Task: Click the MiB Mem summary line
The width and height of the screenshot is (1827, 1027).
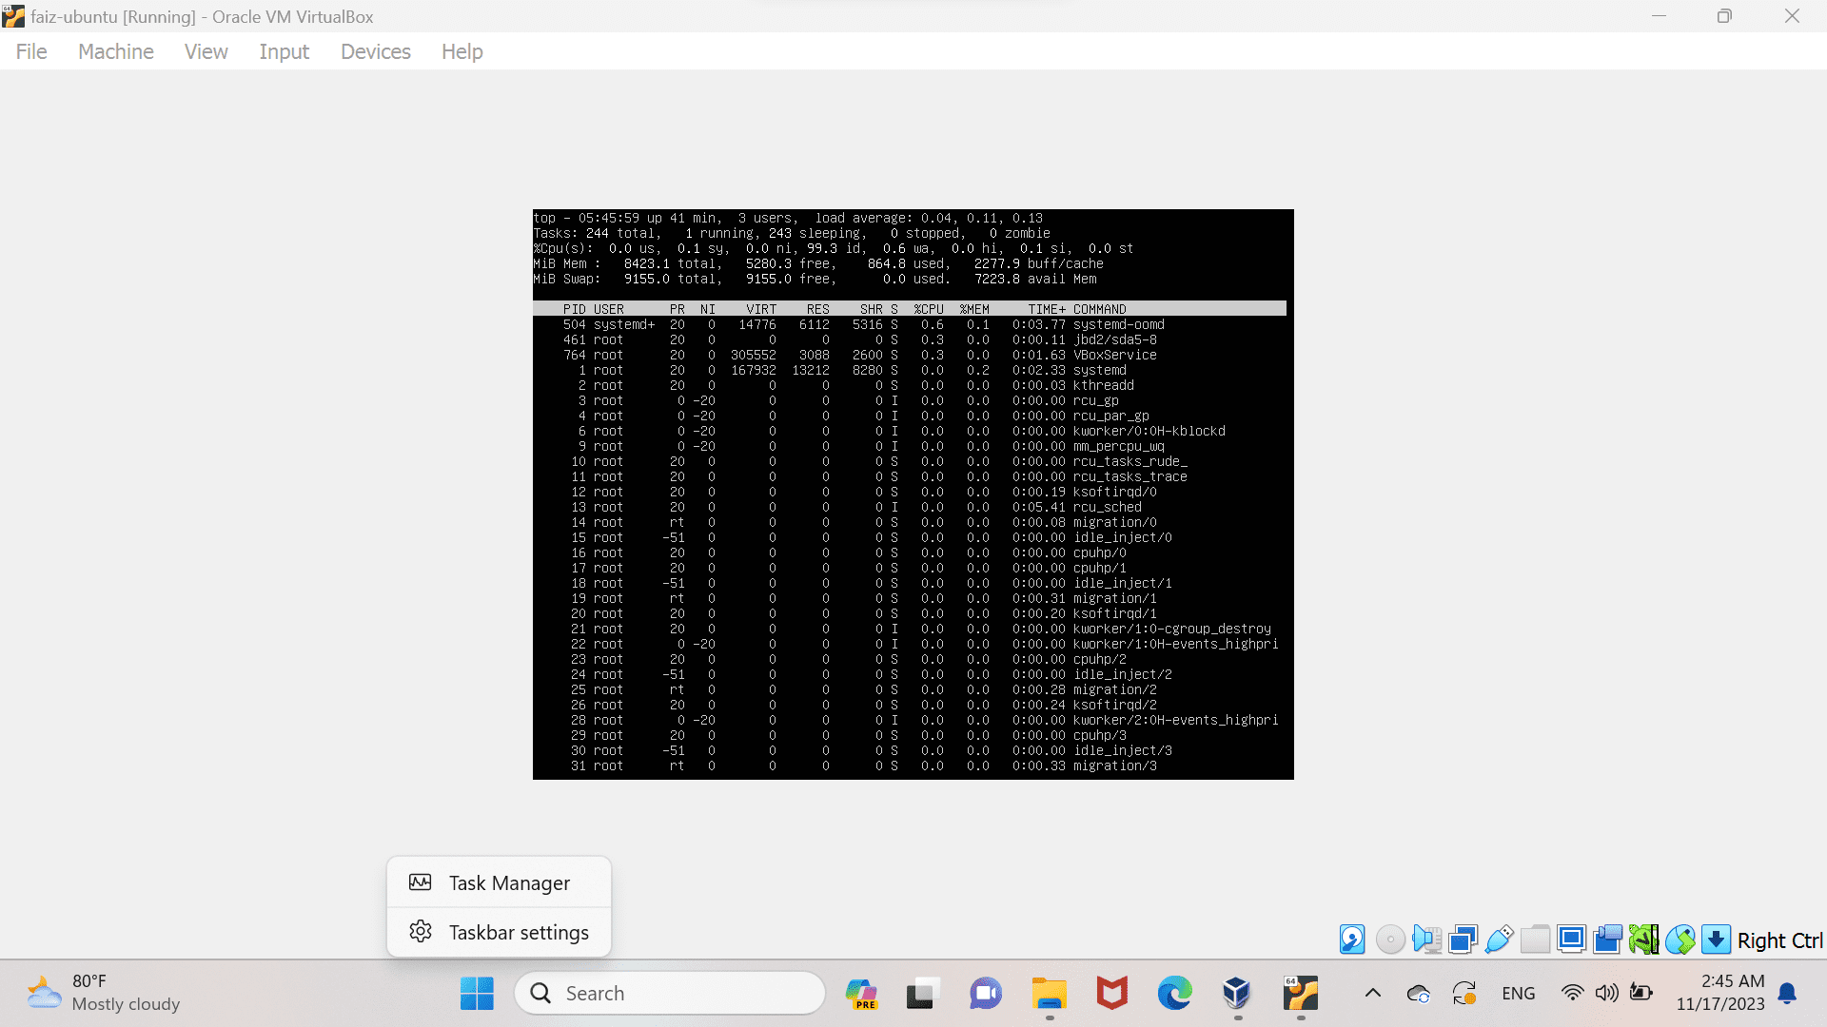Action: coord(818,263)
